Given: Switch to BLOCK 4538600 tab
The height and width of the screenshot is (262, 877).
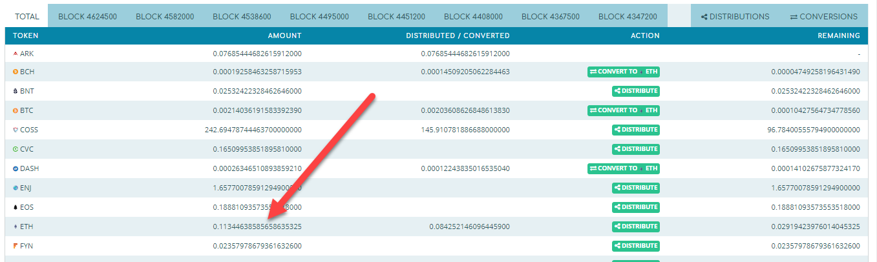Looking at the screenshot, I should pyautogui.click(x=242, y=16).
